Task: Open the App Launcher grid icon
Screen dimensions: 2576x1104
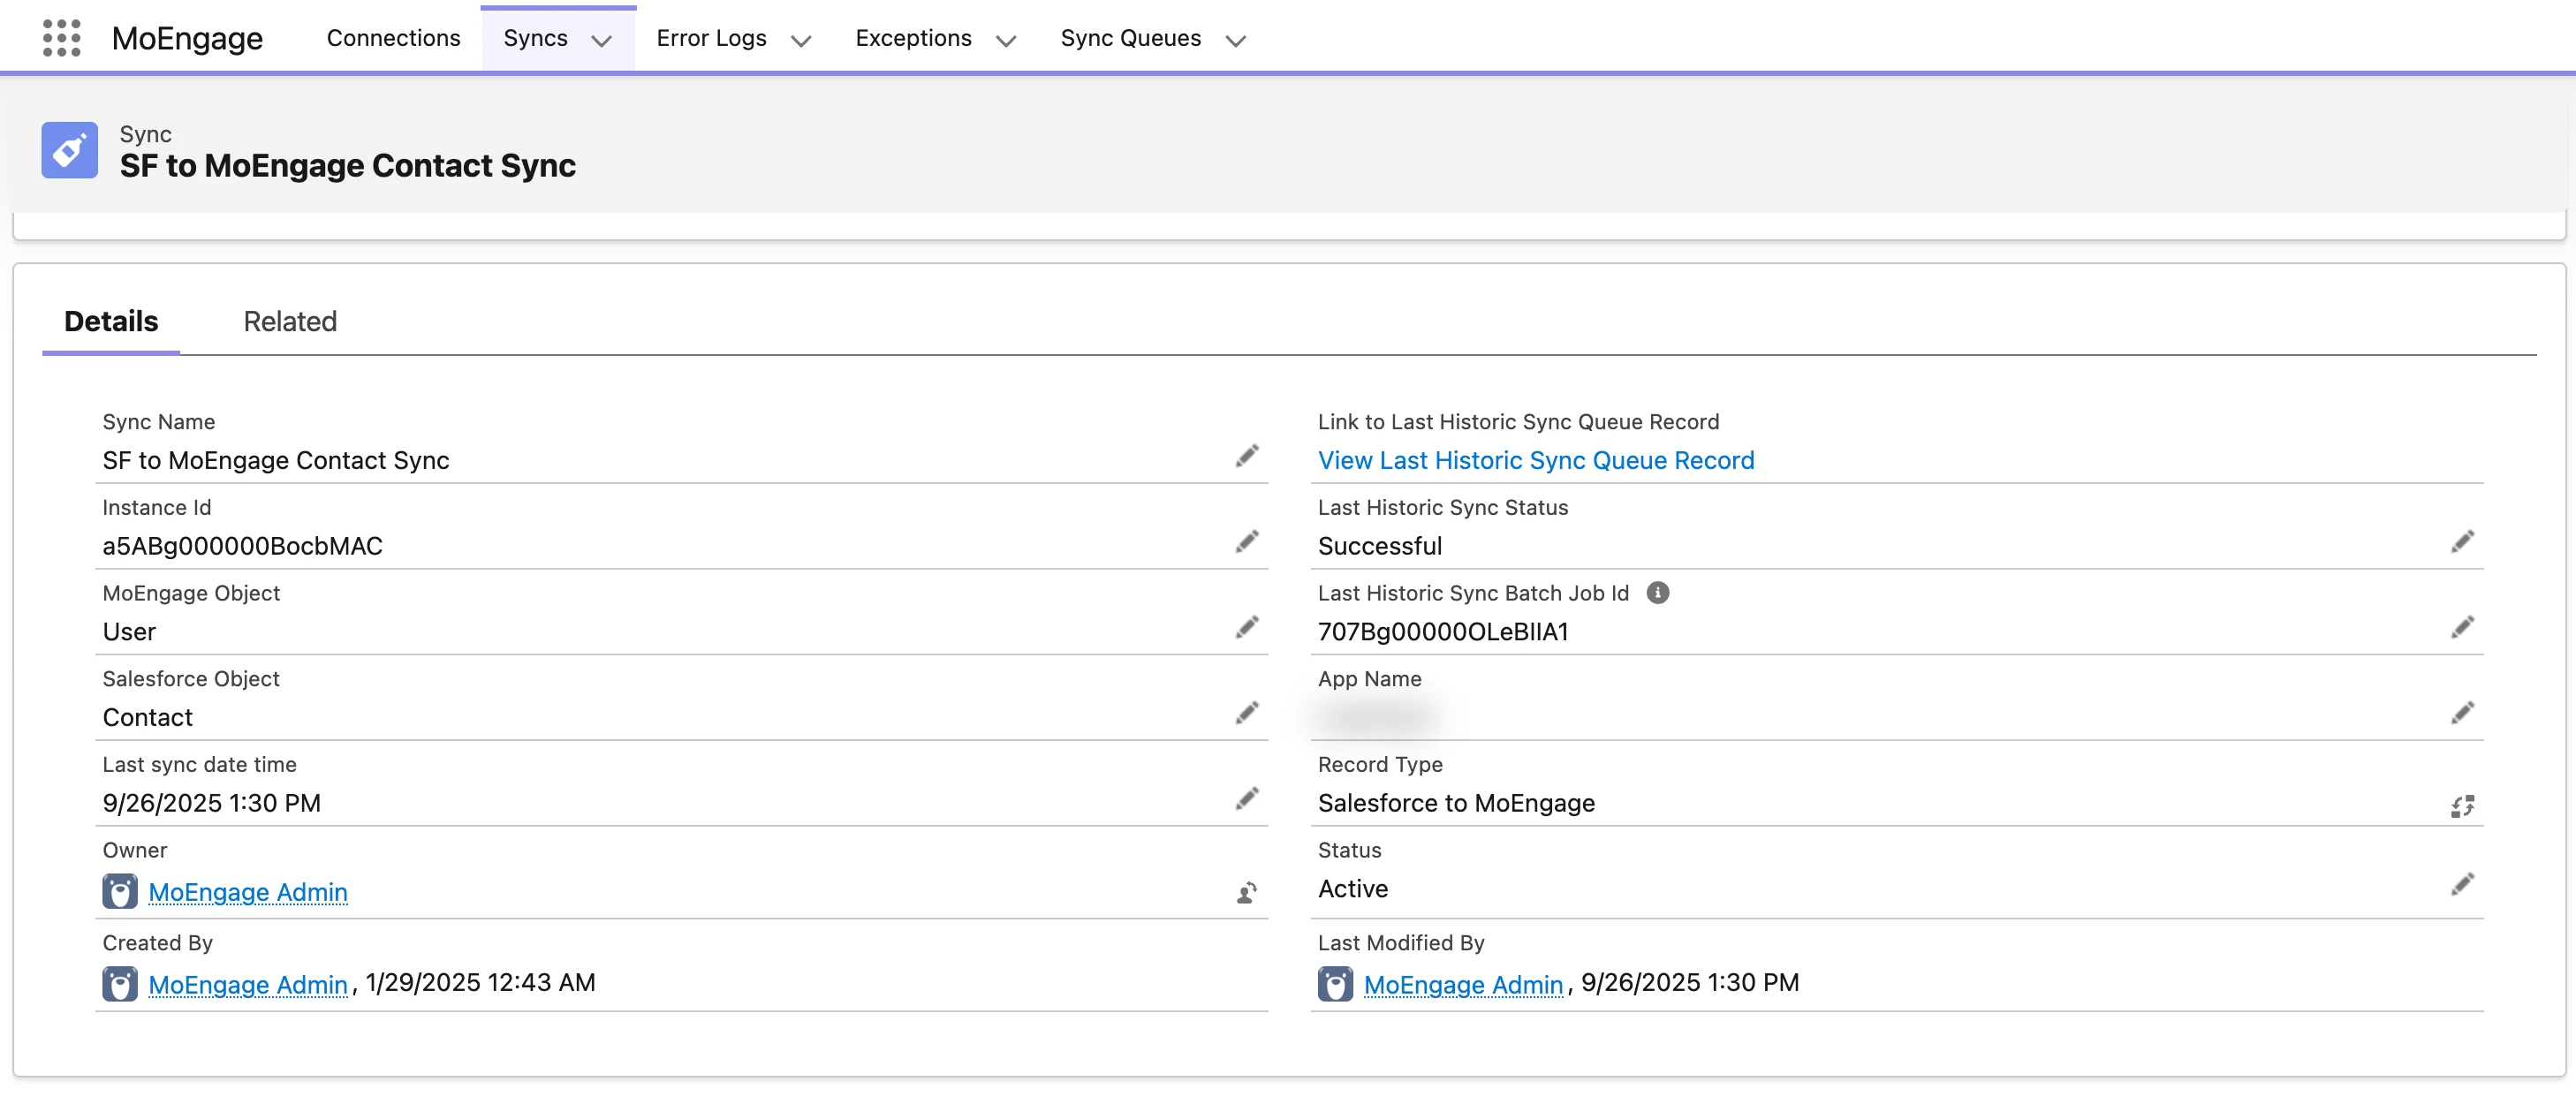Action: tap(61, 38)
